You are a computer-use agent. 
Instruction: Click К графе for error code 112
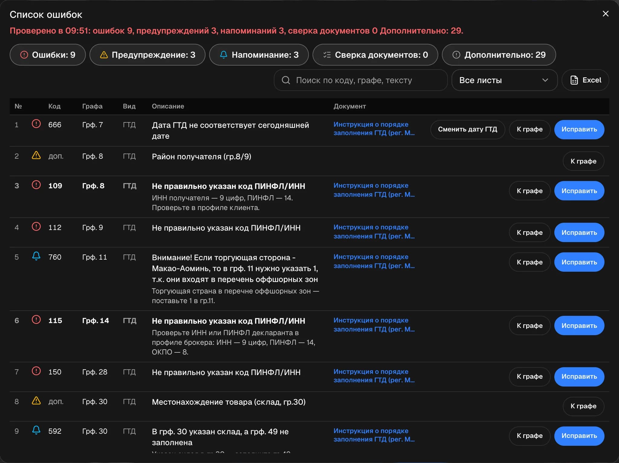(x=530, y=232)
